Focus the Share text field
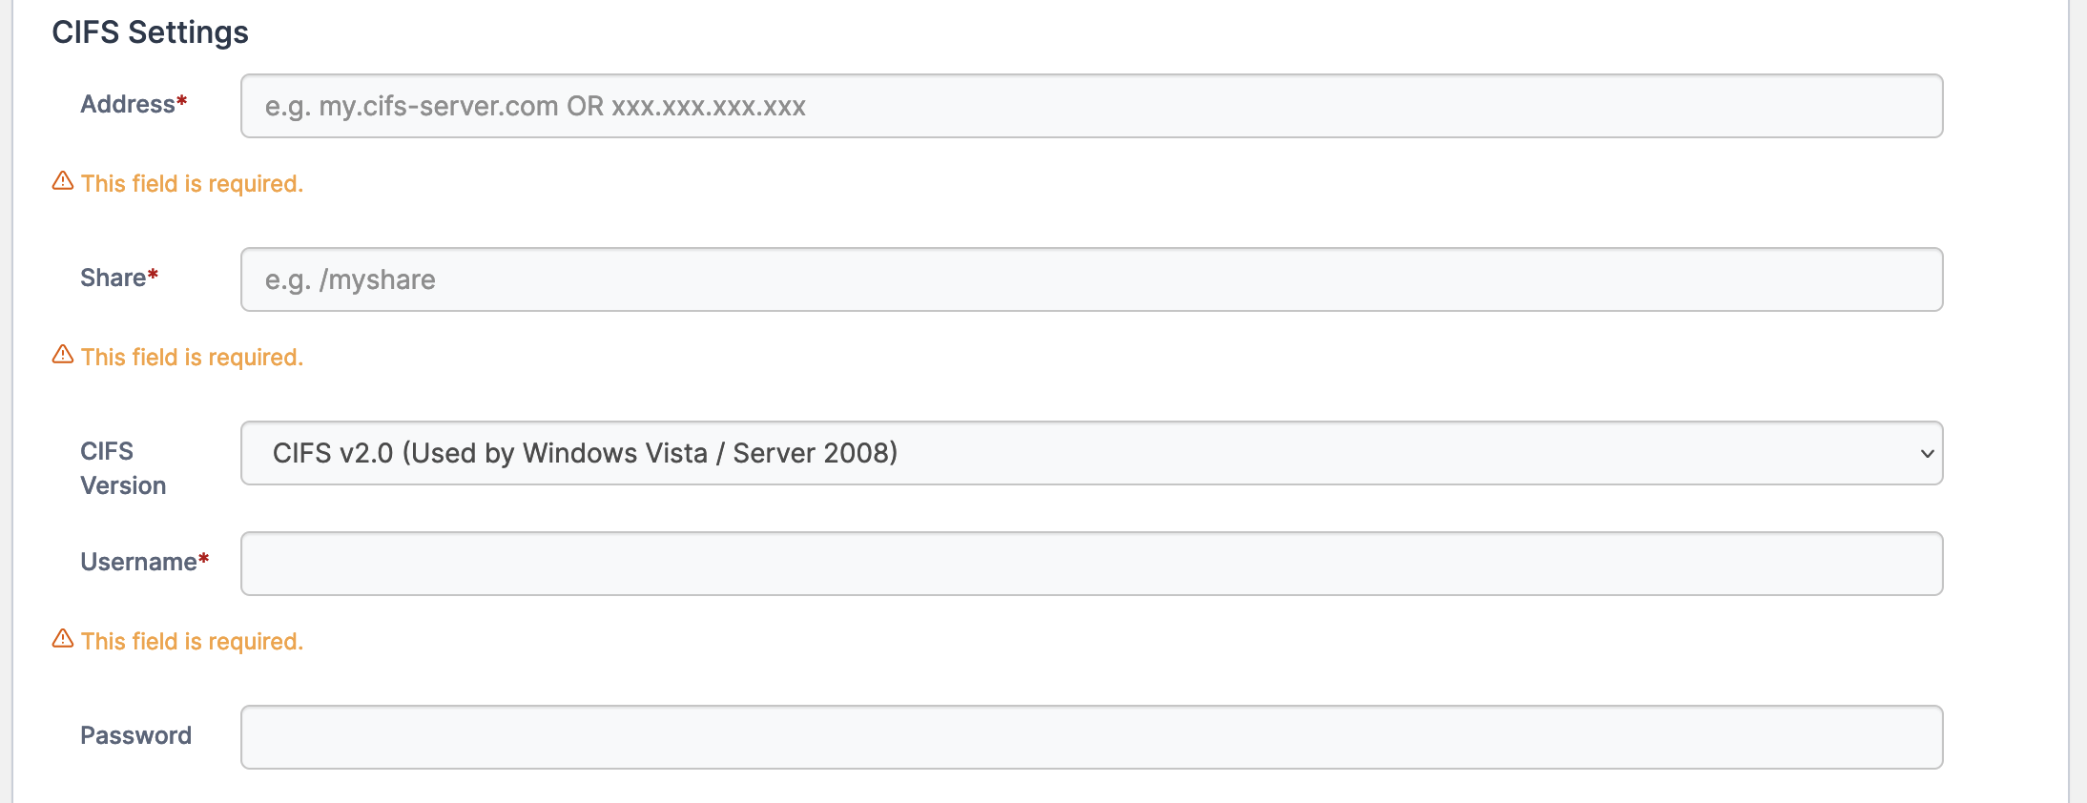 click(1091, 279)
